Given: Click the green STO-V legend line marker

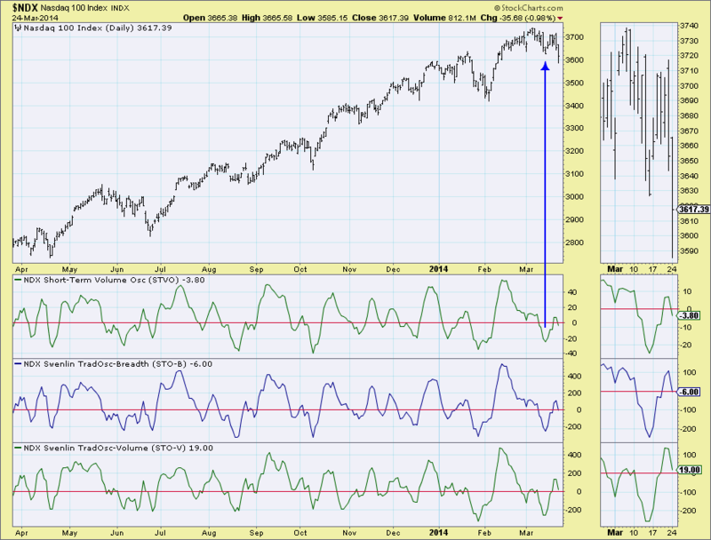Looking at the screenshot, I should click(18, 448).
